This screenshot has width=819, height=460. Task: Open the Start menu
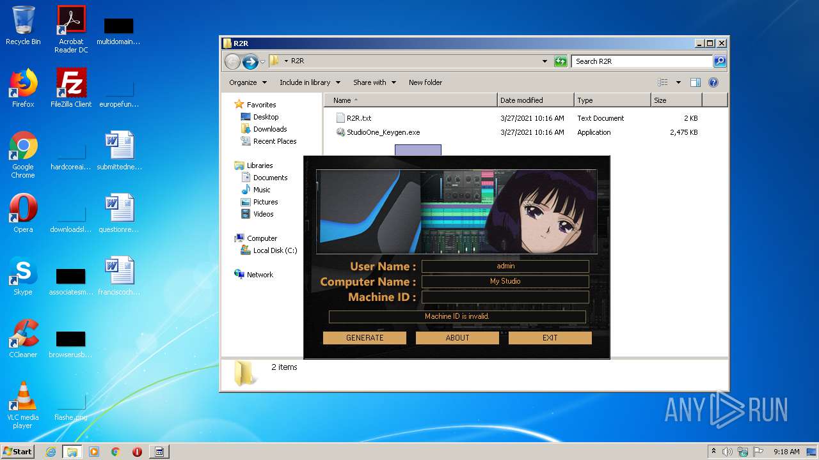click(x=17, y=451)
